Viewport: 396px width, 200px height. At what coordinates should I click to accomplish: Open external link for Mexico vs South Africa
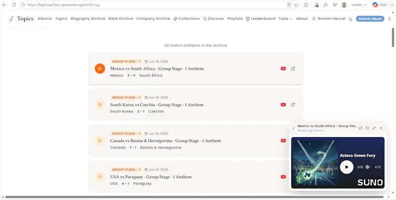[293, 68]
